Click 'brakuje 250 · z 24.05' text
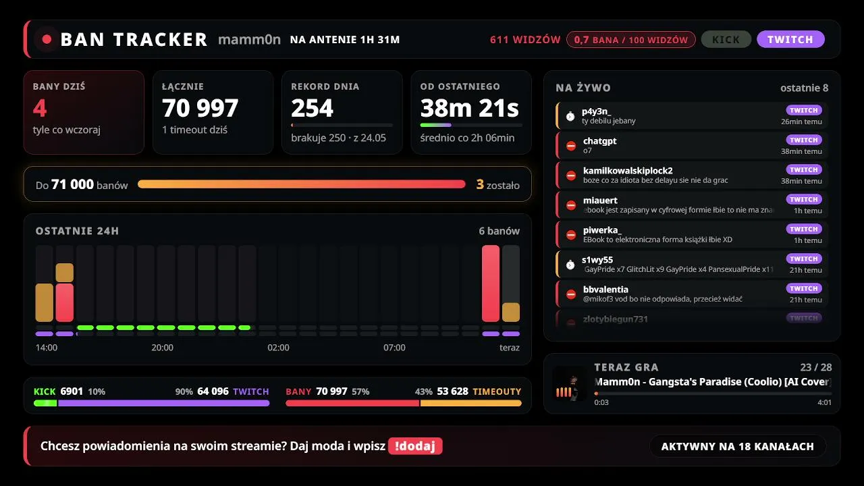Screen dimensions: 864x486 pos(338,138)
